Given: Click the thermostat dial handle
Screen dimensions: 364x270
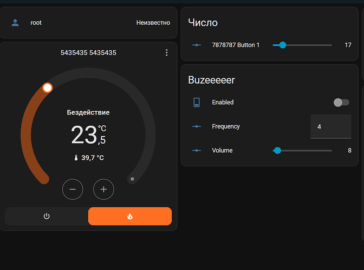Looking at the screenshot, I should click(x=48, y=87).
